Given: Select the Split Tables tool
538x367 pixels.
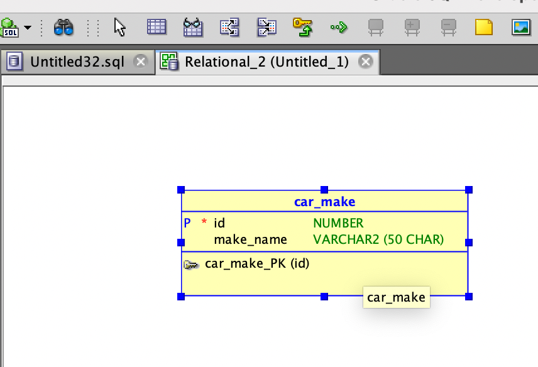Looking at the screenshot, I should tap(229, 27).
